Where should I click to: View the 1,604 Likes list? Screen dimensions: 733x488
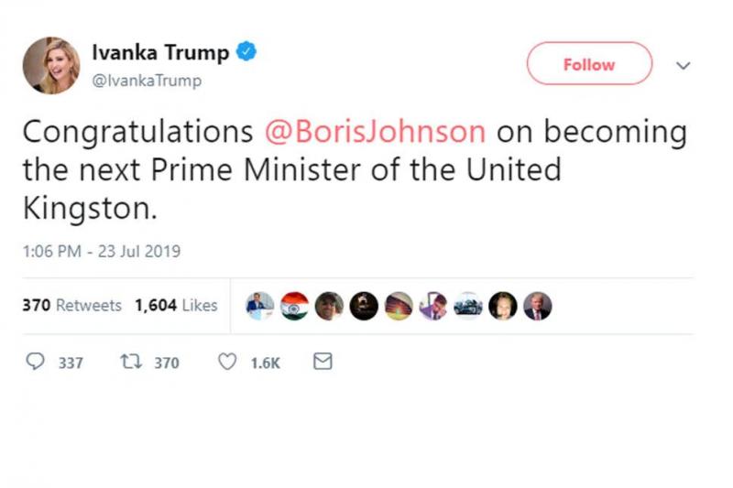176,306
